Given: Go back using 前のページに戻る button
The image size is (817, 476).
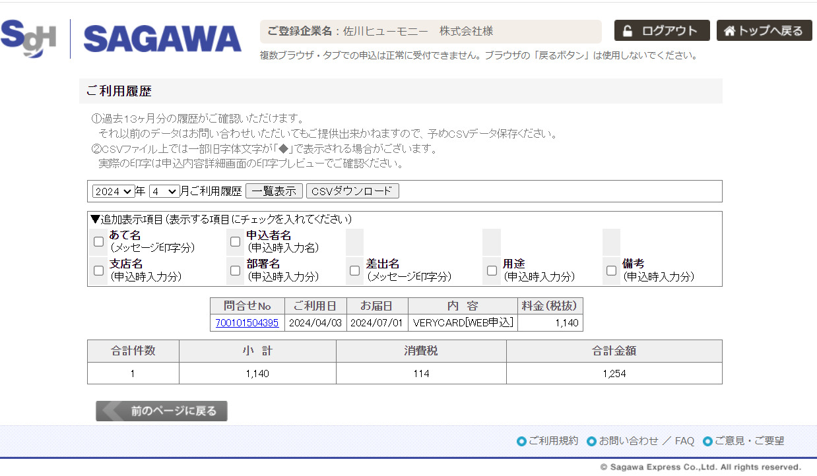Looking at the screenshot, I should (162, 411).
